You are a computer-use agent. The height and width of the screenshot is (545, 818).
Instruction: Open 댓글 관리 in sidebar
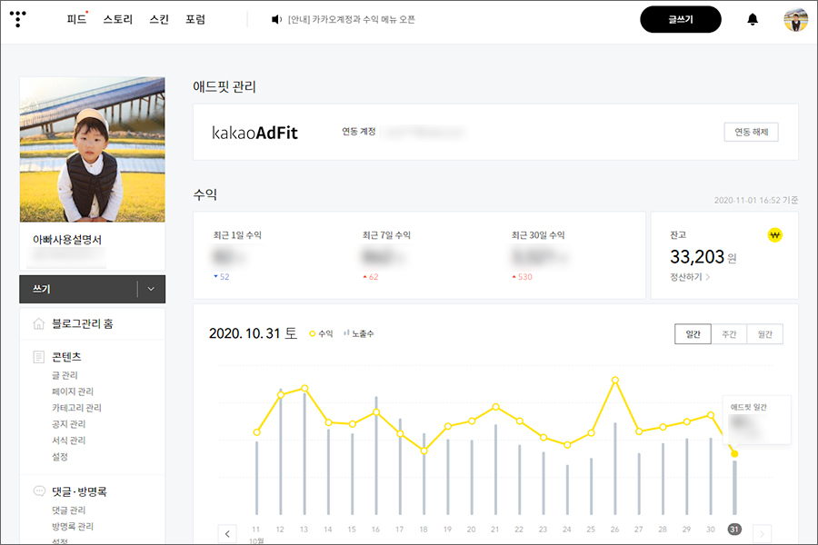pyautogui.click(x=68, y=510)
